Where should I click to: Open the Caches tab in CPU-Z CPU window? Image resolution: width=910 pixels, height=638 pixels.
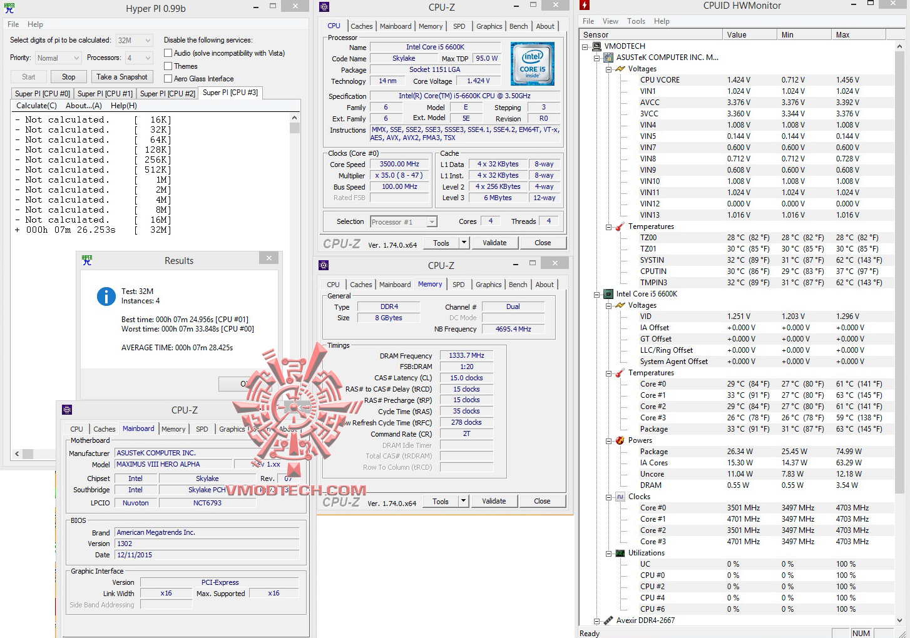362,26
